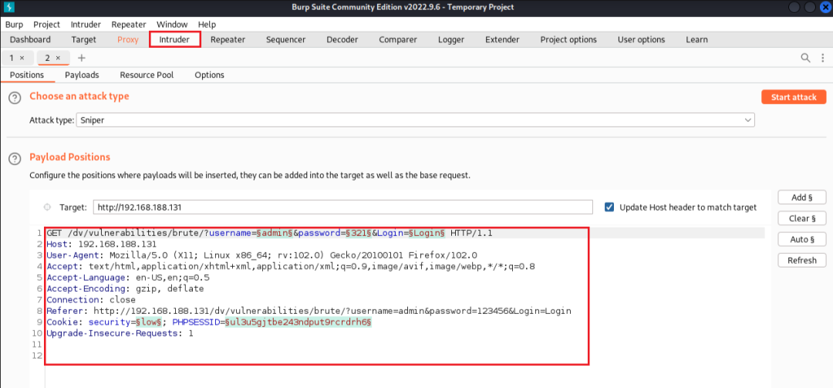Switch to the Extender tab
The image size is (833, 388).
502,39
